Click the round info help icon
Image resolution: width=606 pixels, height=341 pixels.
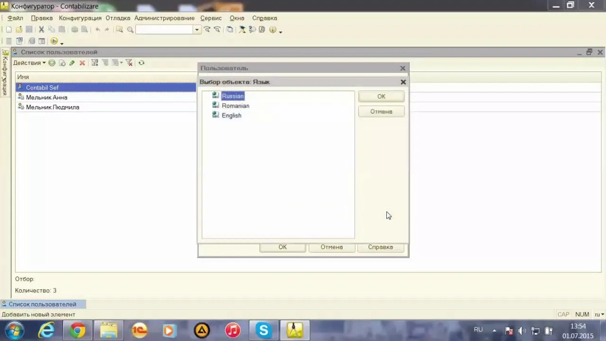coord(273,29)
